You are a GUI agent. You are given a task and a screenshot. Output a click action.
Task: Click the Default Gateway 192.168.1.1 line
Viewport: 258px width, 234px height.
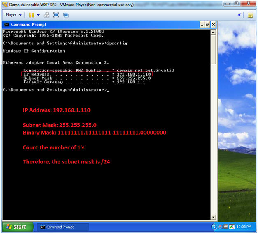point(84,82)
